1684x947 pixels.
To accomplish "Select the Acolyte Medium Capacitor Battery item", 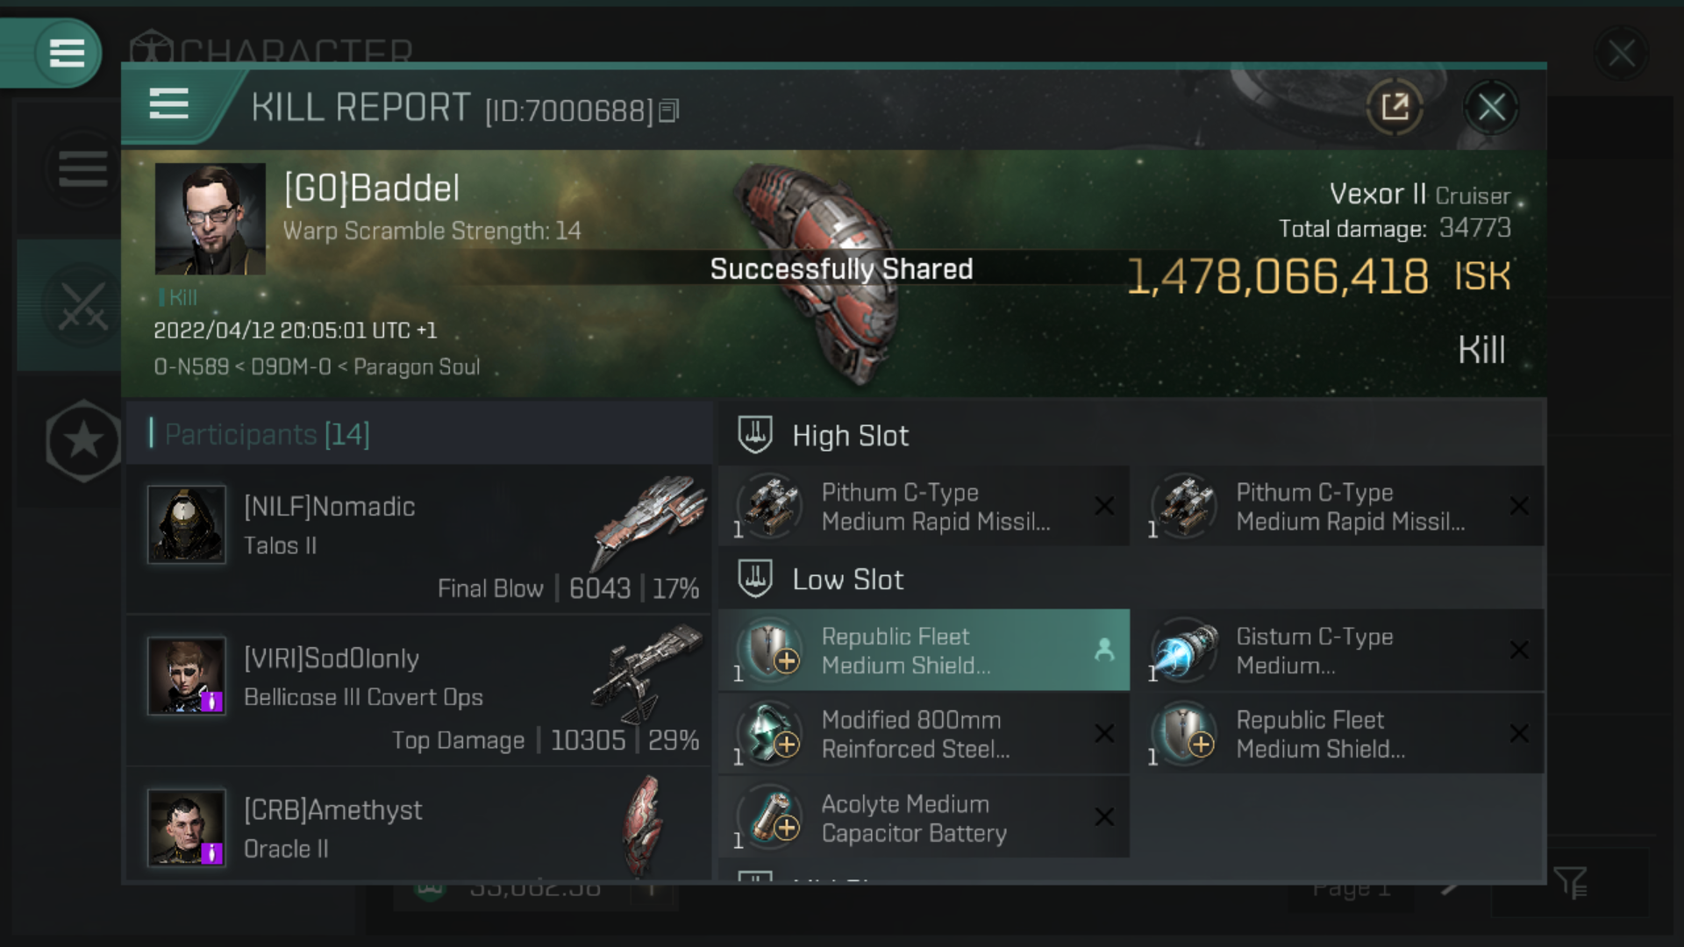I will tap(924, 817).
